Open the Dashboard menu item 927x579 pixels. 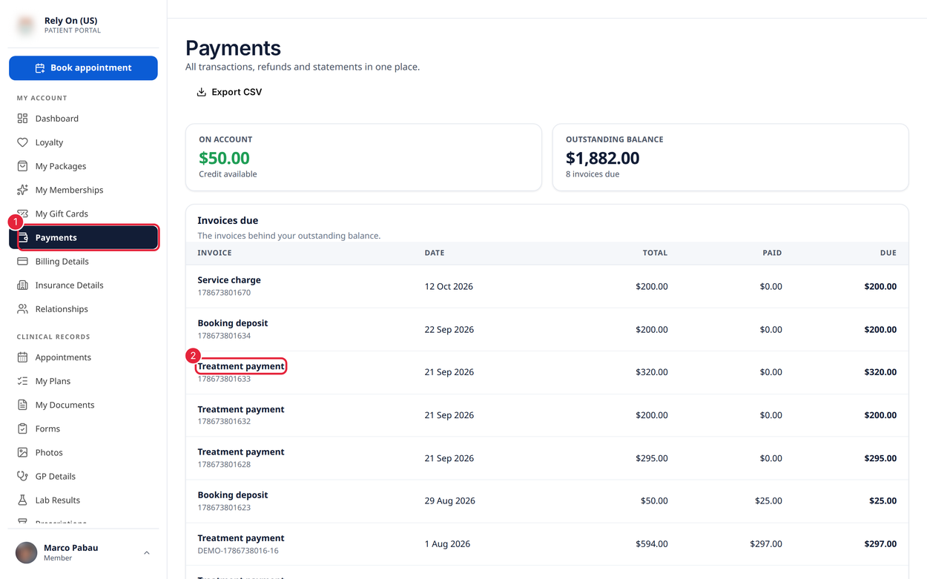coord(83,119)
